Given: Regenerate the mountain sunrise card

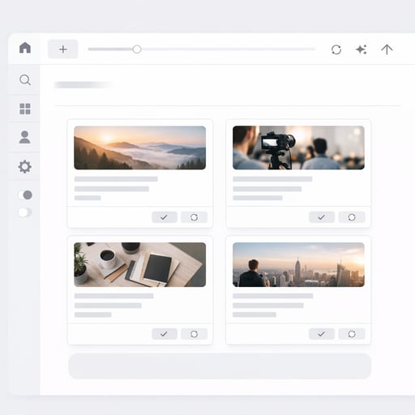Looking at the screenshot, I should click(x=194, y=217).
